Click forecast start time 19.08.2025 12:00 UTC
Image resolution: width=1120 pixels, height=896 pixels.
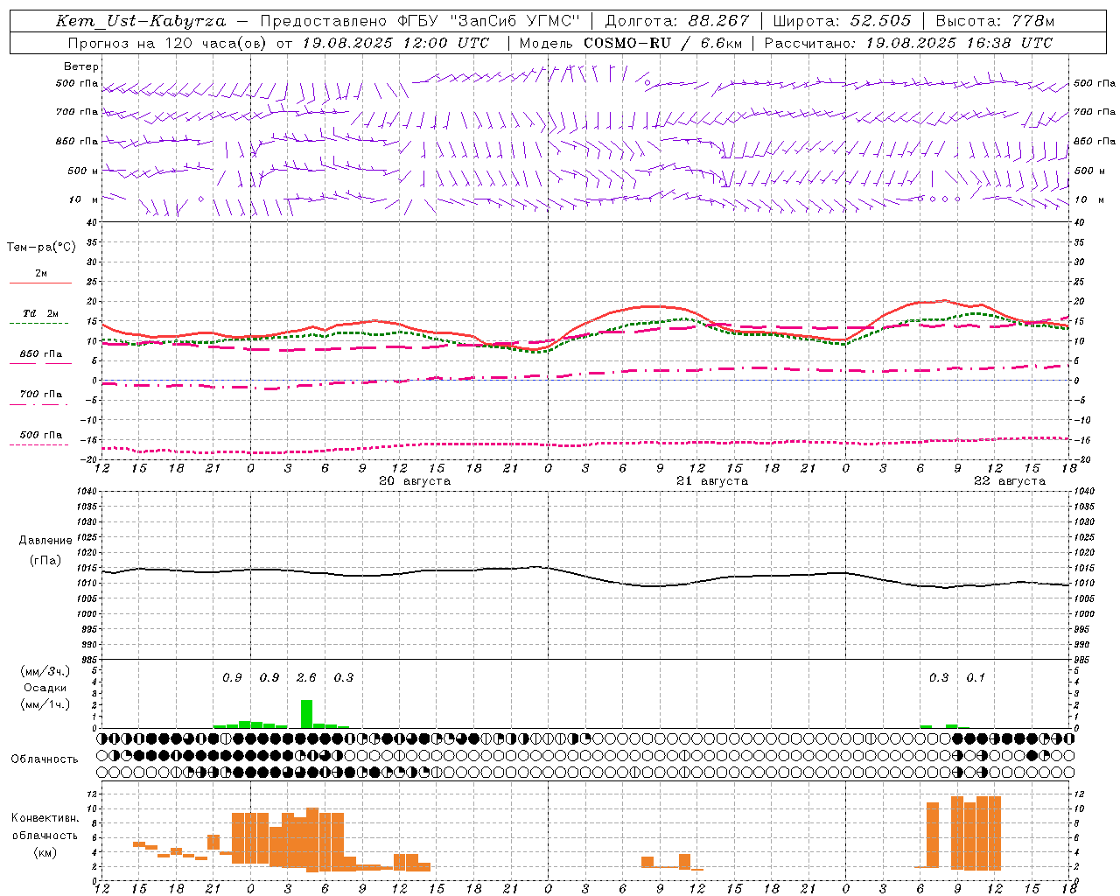point(396,43)
